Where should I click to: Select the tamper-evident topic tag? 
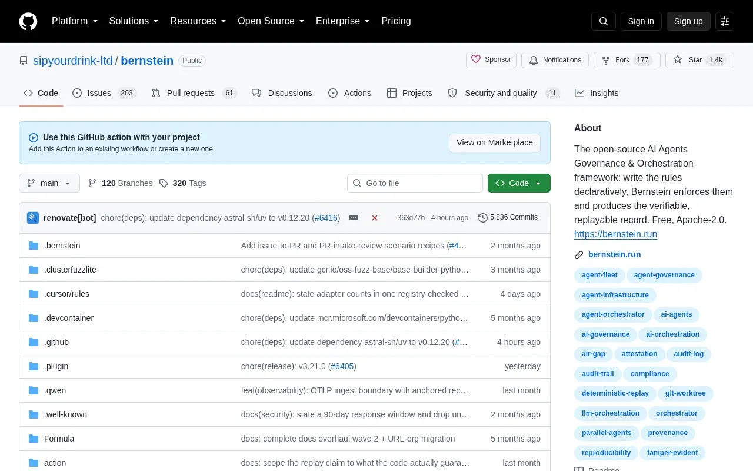tap(672, 453)
